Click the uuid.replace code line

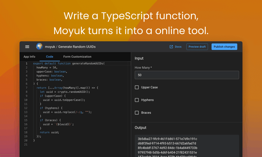[x=67, y=112]
